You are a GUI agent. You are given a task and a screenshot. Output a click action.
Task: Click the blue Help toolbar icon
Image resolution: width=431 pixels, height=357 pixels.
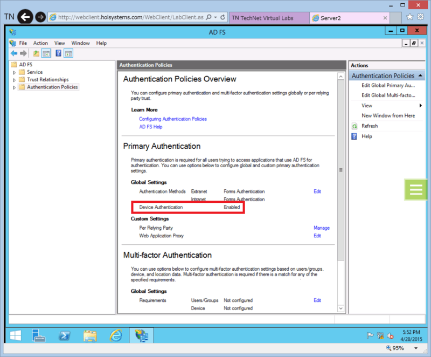58,53
